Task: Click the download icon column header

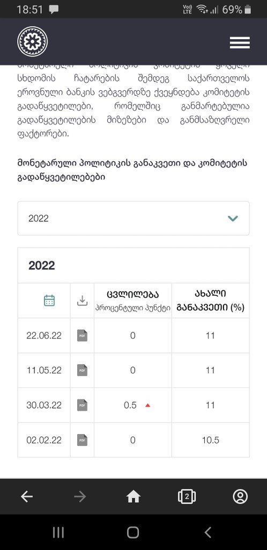Action: [x=82, y=301]
